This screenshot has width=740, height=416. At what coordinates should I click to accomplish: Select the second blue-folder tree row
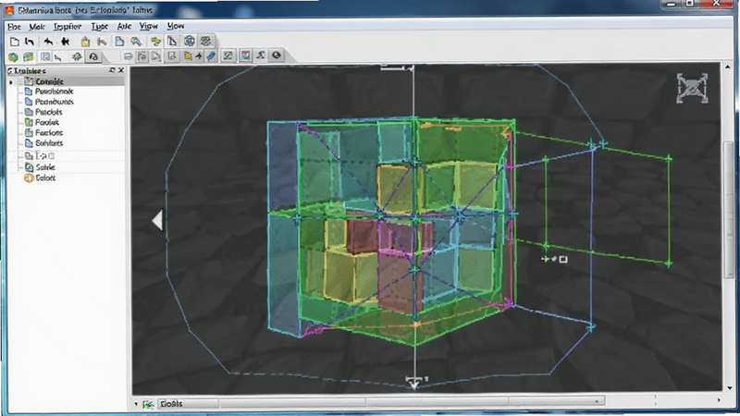click(x=49, y=102)
